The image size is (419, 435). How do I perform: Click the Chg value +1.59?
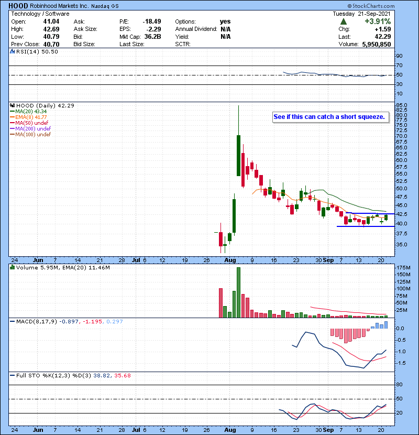point(383,29)
